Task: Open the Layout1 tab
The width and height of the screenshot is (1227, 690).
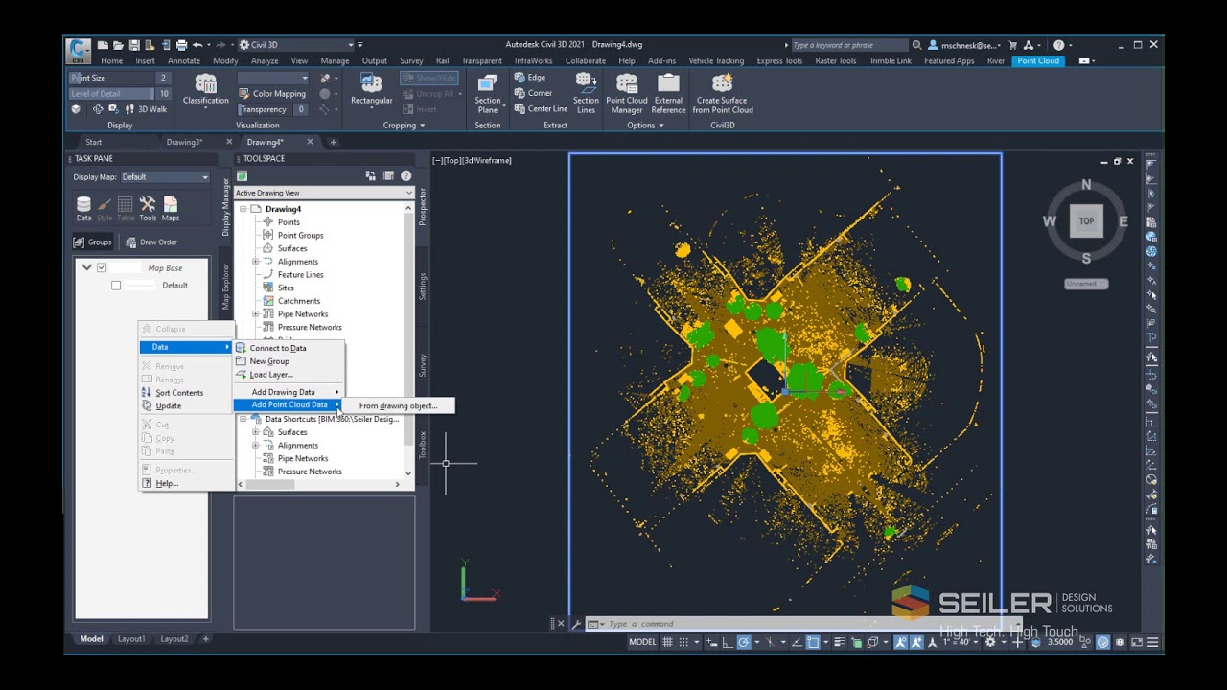Action: click(131, 639)
